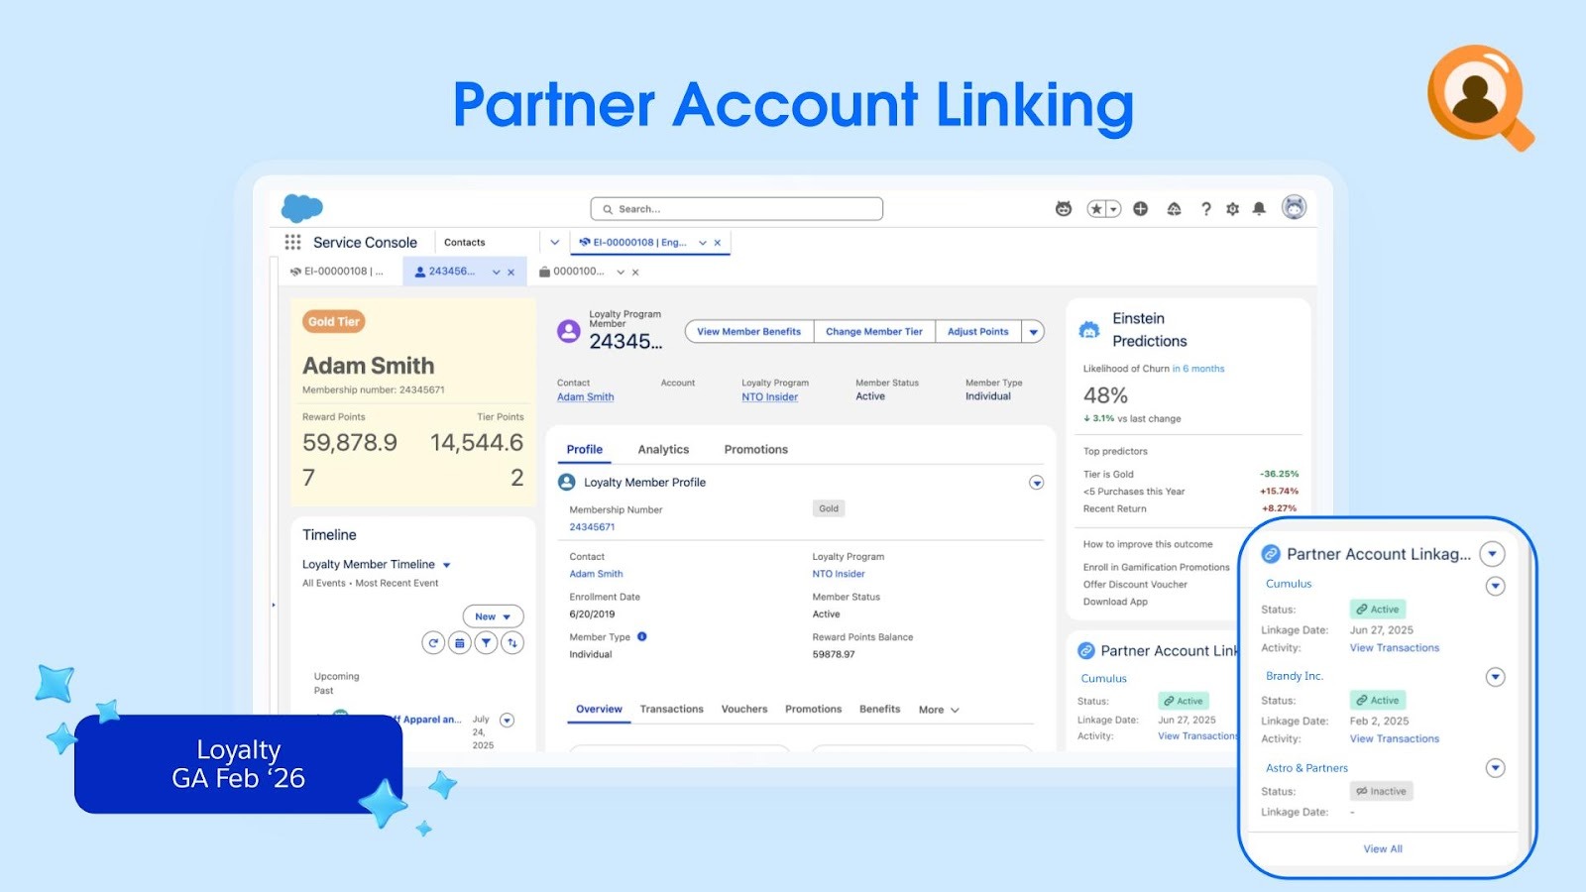
Task: Open the New dropdown in Timeline
Action: [493, 616]
